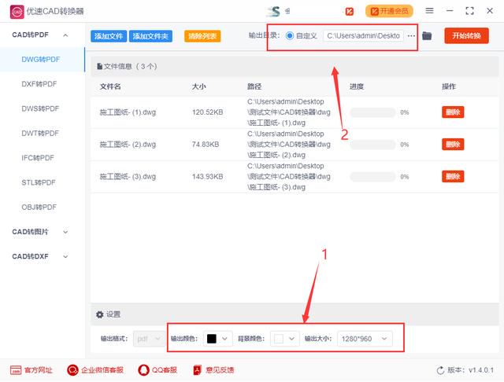Click the Add Folder button

[x=150, y=36]
